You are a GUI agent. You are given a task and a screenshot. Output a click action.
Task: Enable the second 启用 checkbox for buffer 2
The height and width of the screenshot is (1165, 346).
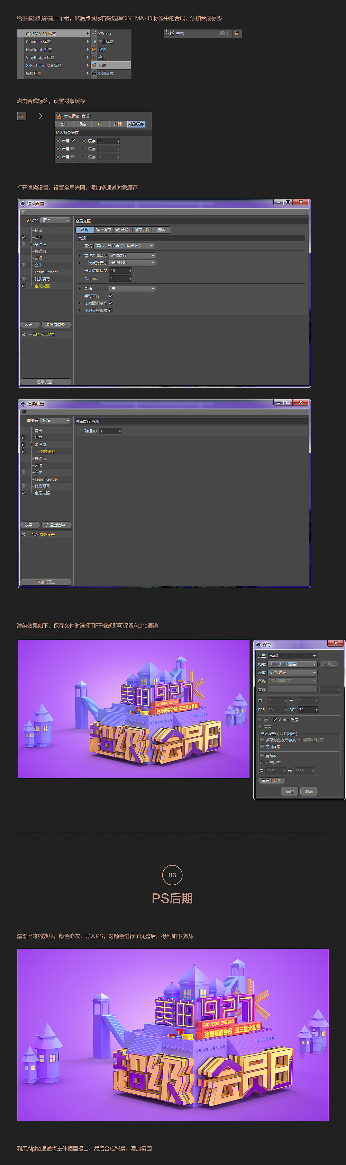pos(73,149)
